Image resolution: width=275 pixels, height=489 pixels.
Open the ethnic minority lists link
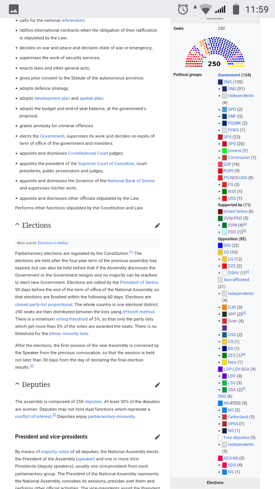(x=69, y=334)
